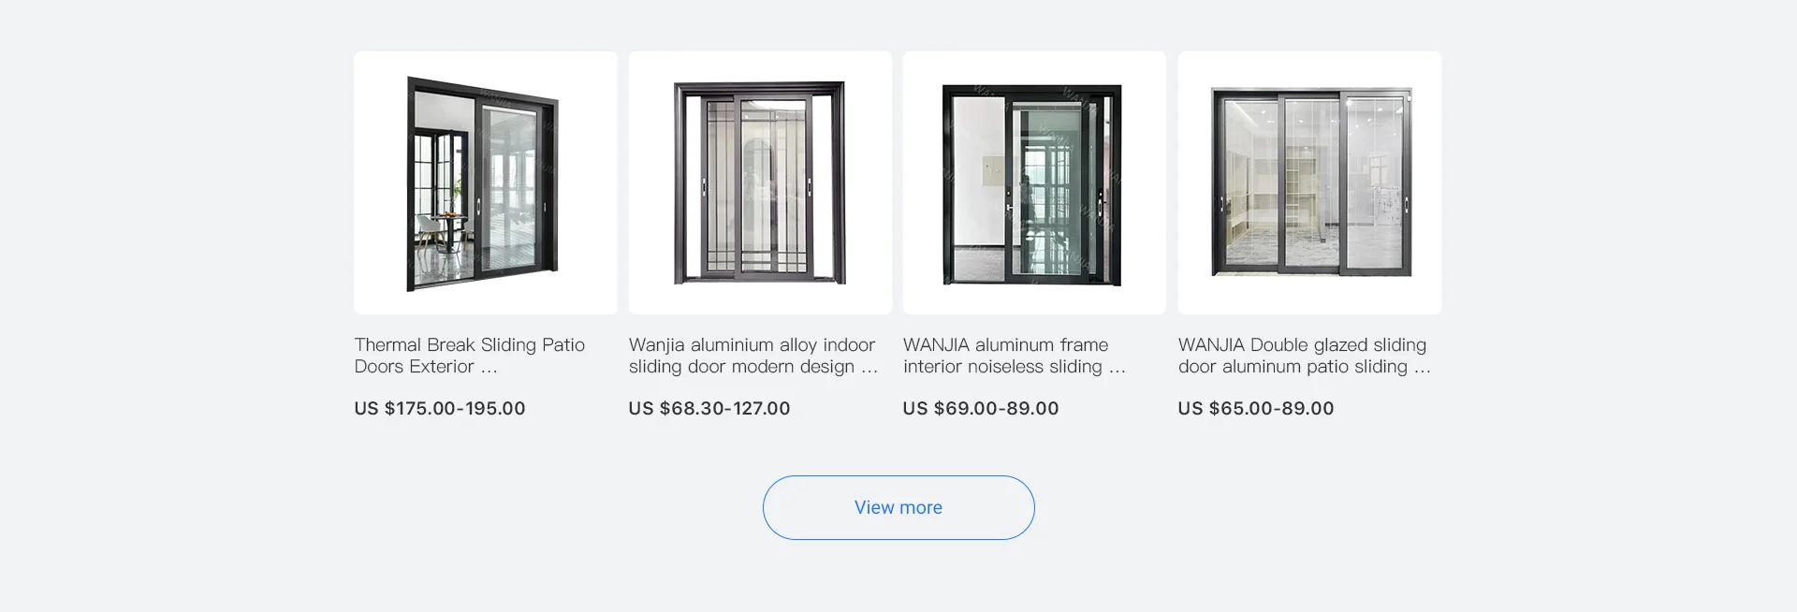Click the View more button
1797x612 pixels.
click(898, 507)
